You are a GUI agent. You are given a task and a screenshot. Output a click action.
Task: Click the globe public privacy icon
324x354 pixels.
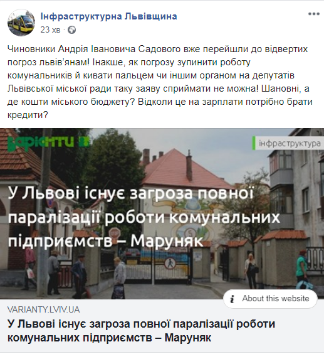click(x=71, y=29)
